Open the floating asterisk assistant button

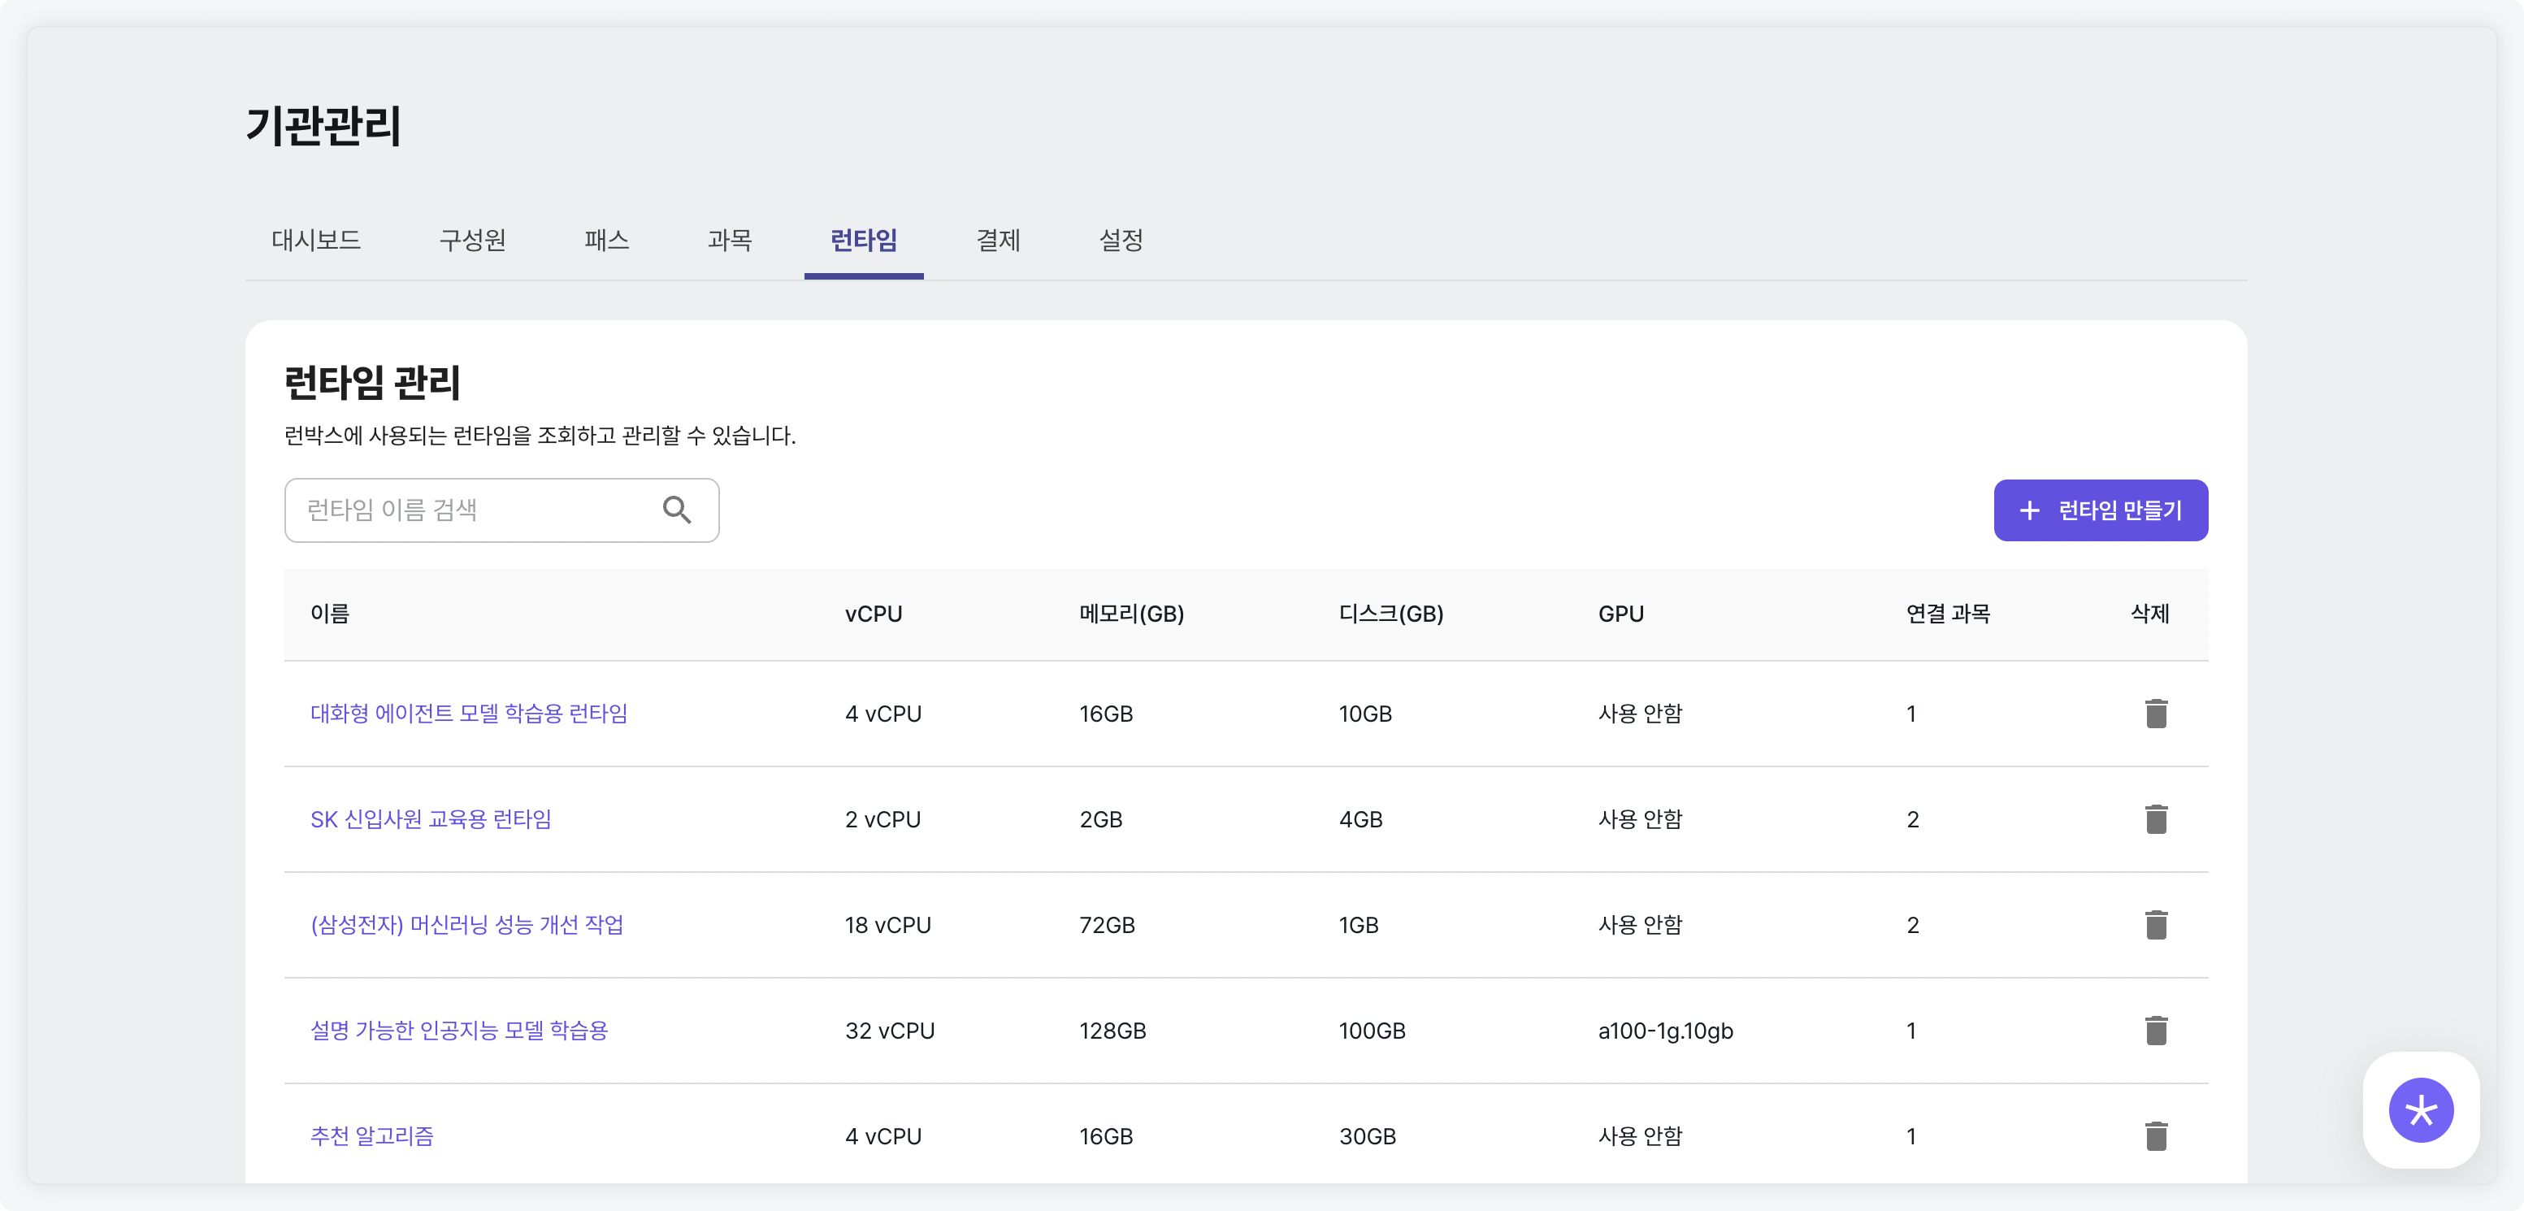(x=2421, y=1110)
